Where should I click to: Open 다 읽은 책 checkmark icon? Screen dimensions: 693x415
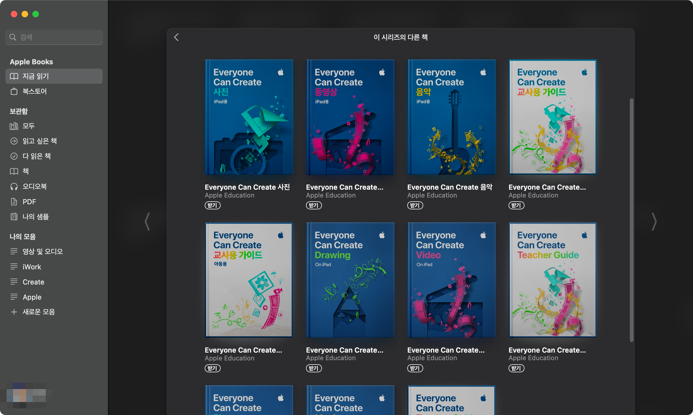coord(14,156)
